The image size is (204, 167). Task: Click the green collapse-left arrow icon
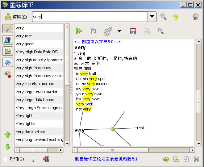point(79,31)
